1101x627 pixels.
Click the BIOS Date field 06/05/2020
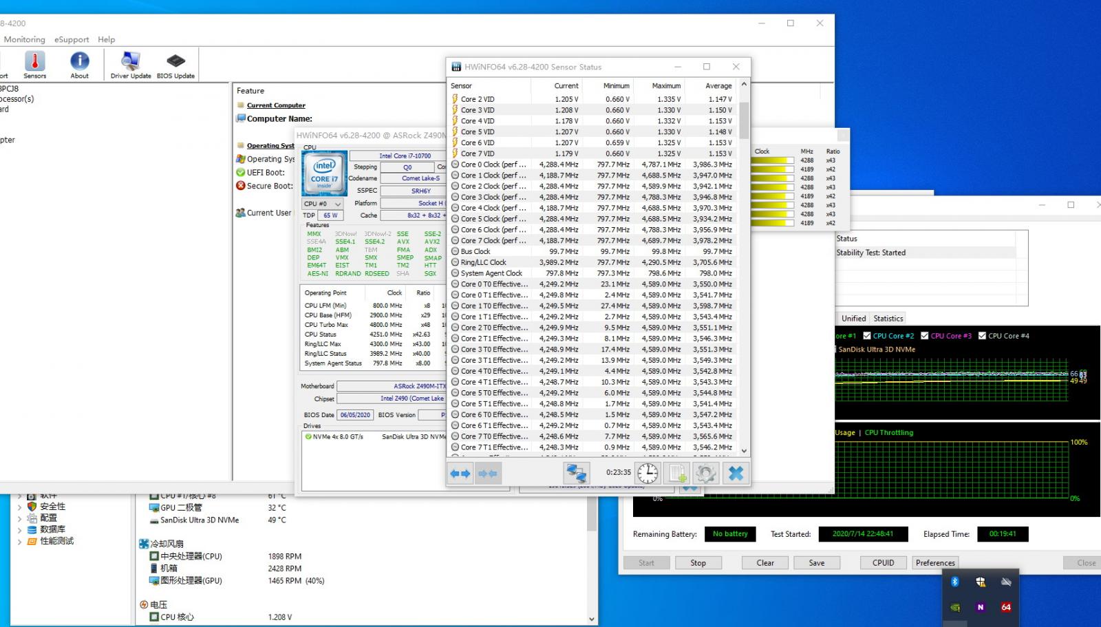[355, 415]
